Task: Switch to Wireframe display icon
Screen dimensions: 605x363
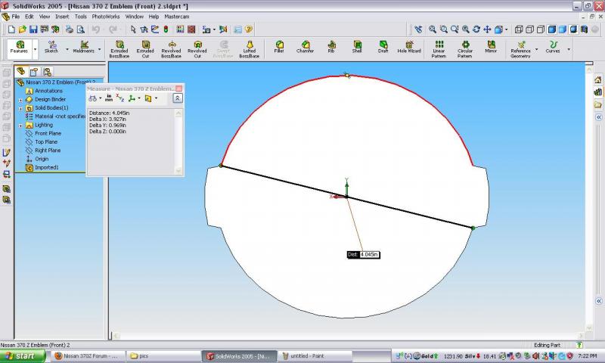Action: pyautogui.click(x=519, y=29)
